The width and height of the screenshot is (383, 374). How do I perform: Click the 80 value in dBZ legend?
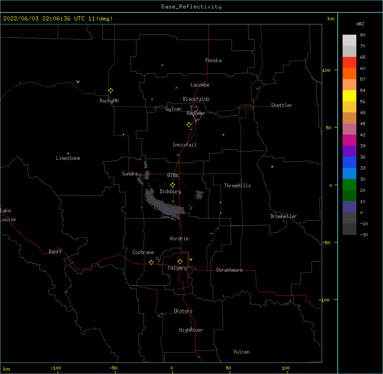point(363,35)
